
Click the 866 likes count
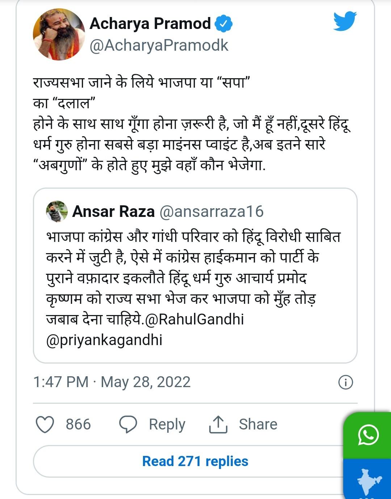click(x=78, y=424)
